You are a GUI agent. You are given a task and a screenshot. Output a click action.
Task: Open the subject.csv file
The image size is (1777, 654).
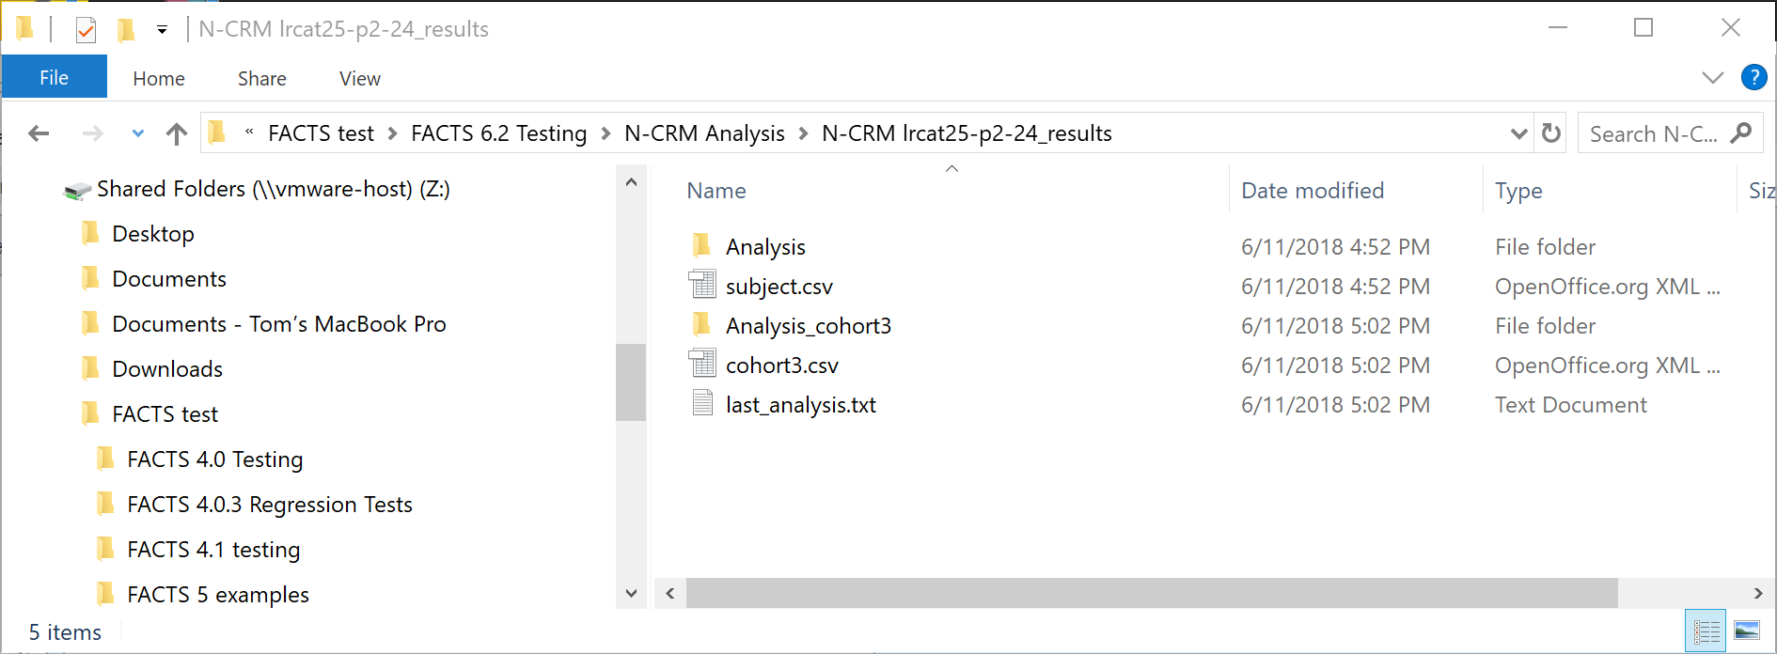[778, 287]
